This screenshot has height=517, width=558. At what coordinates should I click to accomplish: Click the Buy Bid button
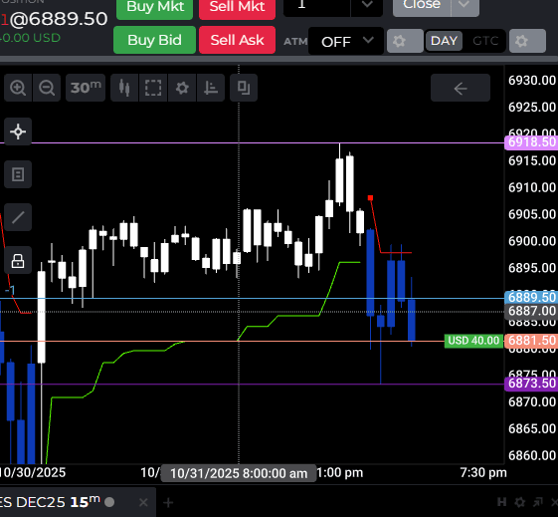click(x=154, y=40)
